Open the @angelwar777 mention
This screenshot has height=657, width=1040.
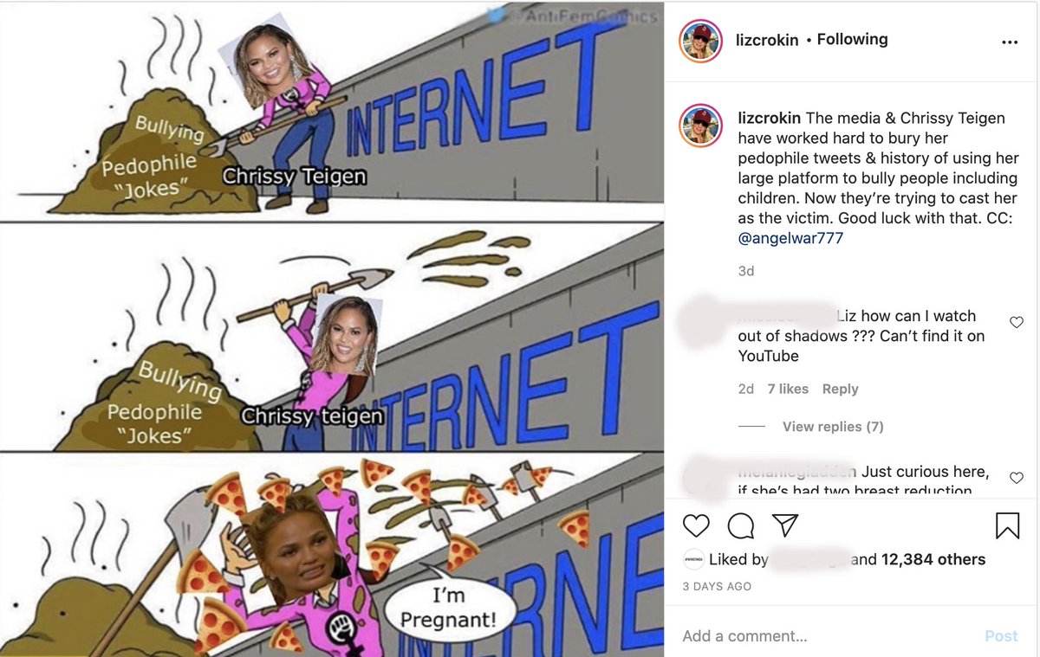pos(790,238)
